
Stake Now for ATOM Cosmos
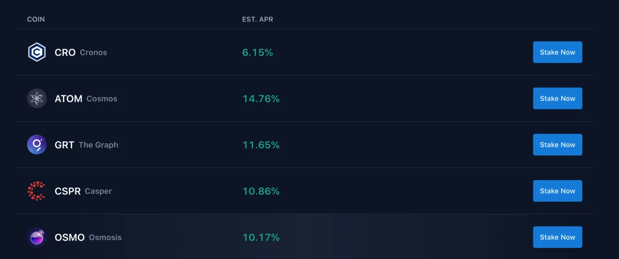click(x=558, y=98)
